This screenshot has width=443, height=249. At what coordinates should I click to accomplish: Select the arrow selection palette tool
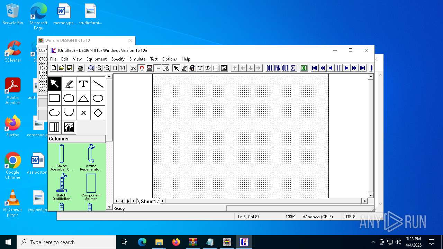55,84
